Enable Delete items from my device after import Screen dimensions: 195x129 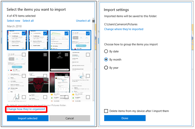coord(106,111)
